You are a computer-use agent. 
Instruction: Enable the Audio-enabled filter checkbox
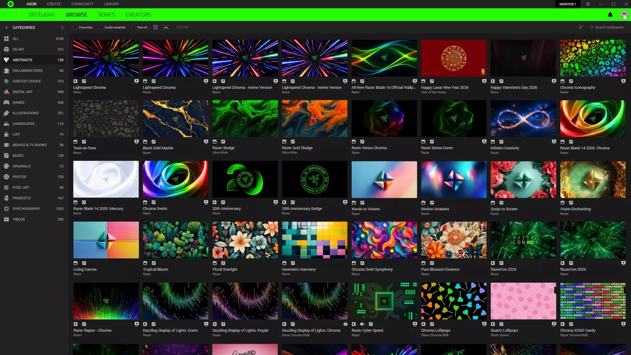coord(101,27)
